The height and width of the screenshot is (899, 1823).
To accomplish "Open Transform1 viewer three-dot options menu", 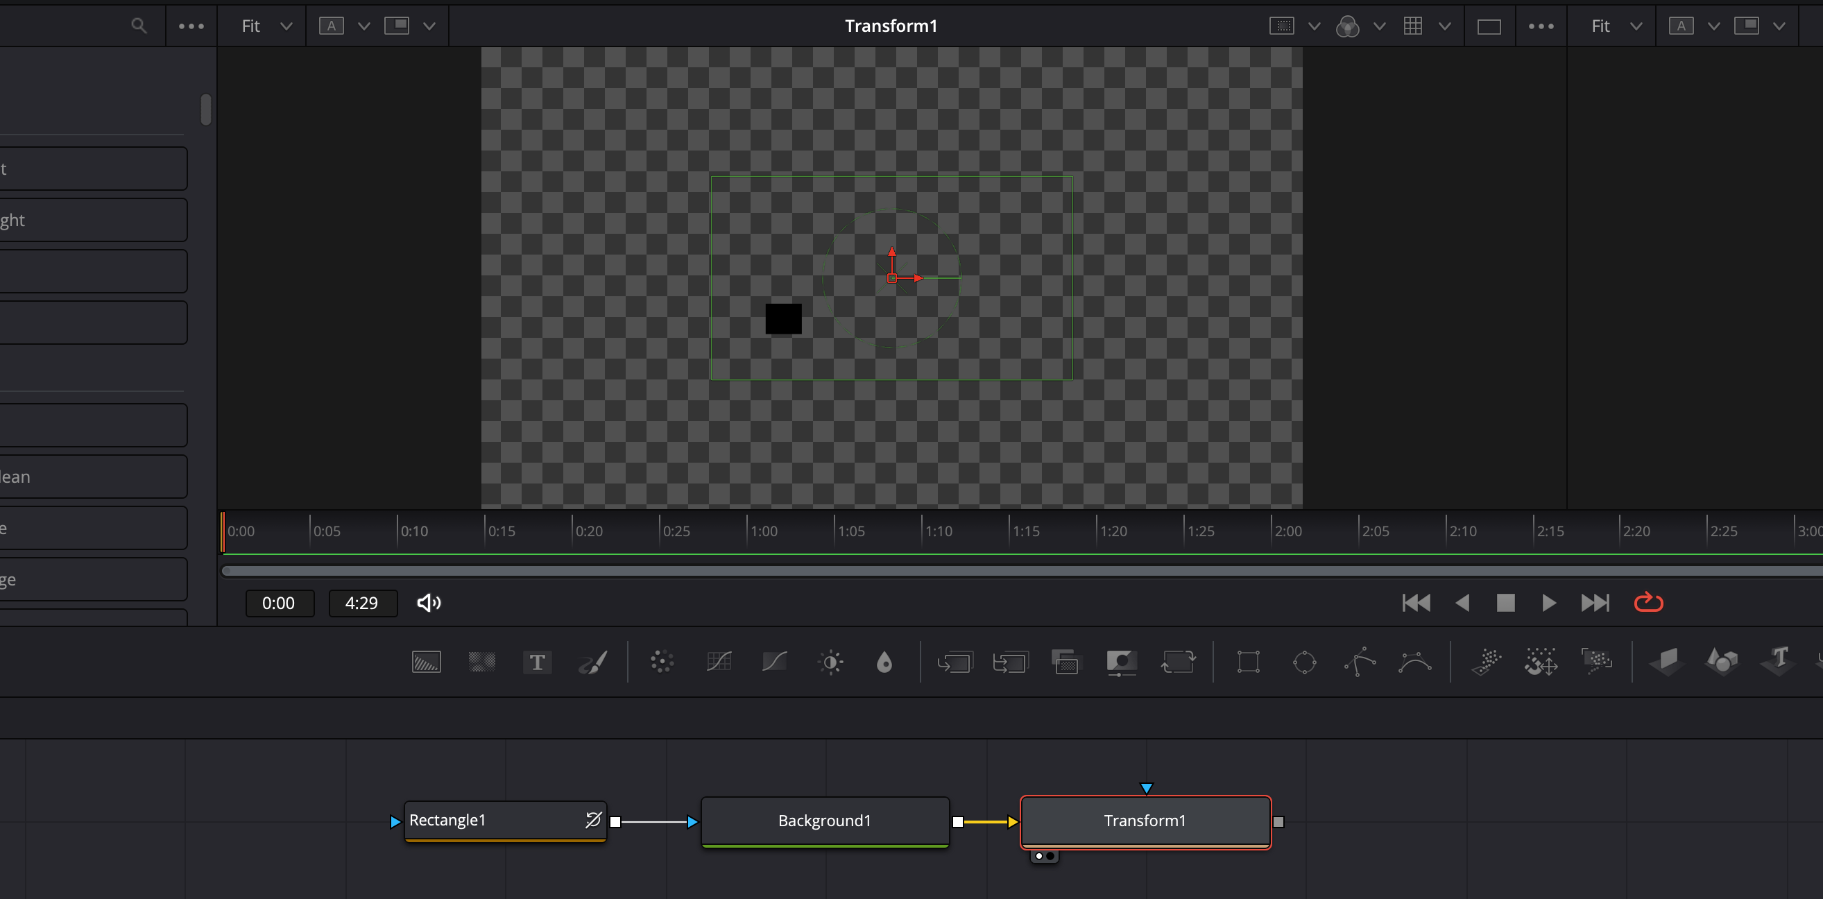I will (x=1541, y=26).
